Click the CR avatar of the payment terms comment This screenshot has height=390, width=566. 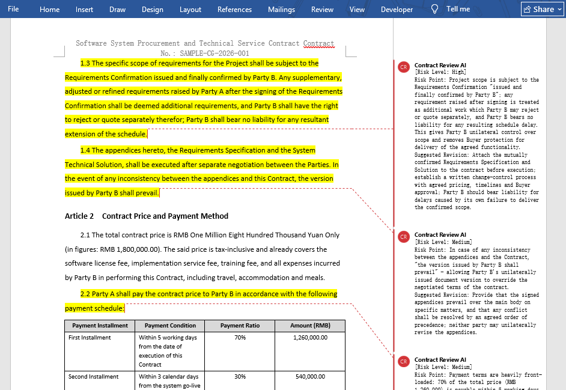[x=404, y=362]
